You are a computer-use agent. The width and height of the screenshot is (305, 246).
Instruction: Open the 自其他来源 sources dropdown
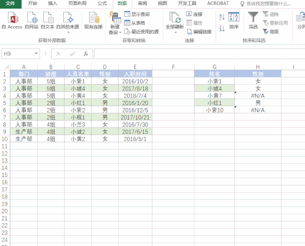(x=68, y=22)
